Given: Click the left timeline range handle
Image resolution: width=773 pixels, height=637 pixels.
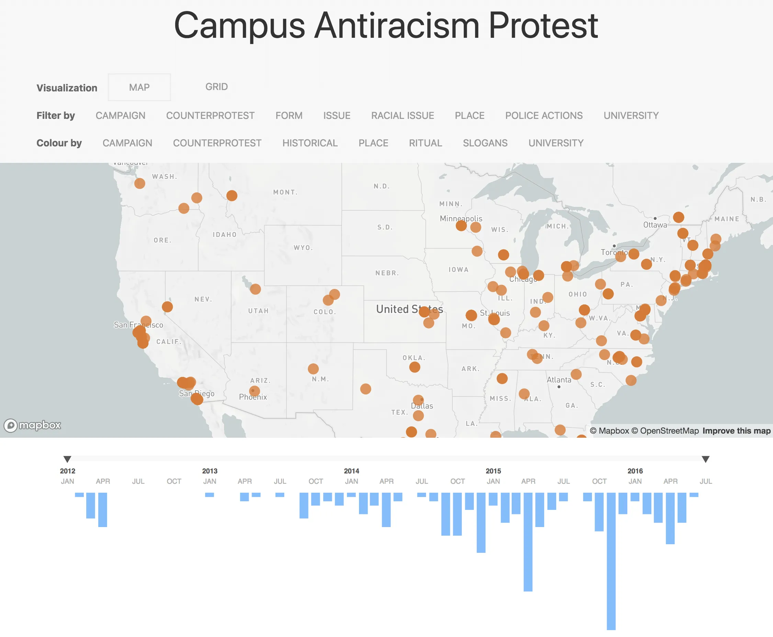Looking at the screenshot, I should (x=67, y=459).
